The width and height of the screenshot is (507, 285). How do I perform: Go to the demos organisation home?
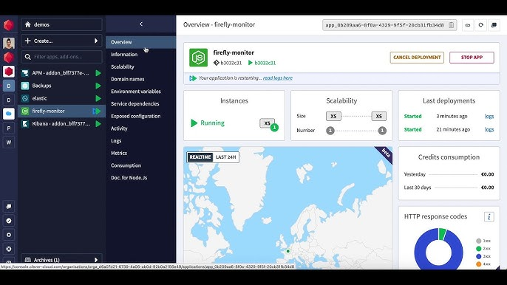pos(61,24)
